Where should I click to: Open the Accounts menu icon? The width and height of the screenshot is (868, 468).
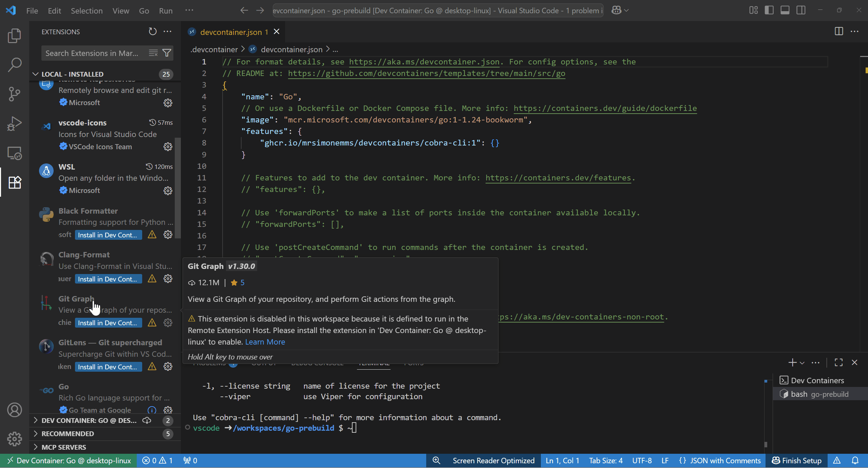tap(14, 410)
